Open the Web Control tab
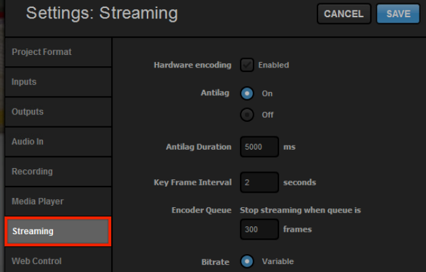This screenshot has height=272, width=426. [58, 260]
